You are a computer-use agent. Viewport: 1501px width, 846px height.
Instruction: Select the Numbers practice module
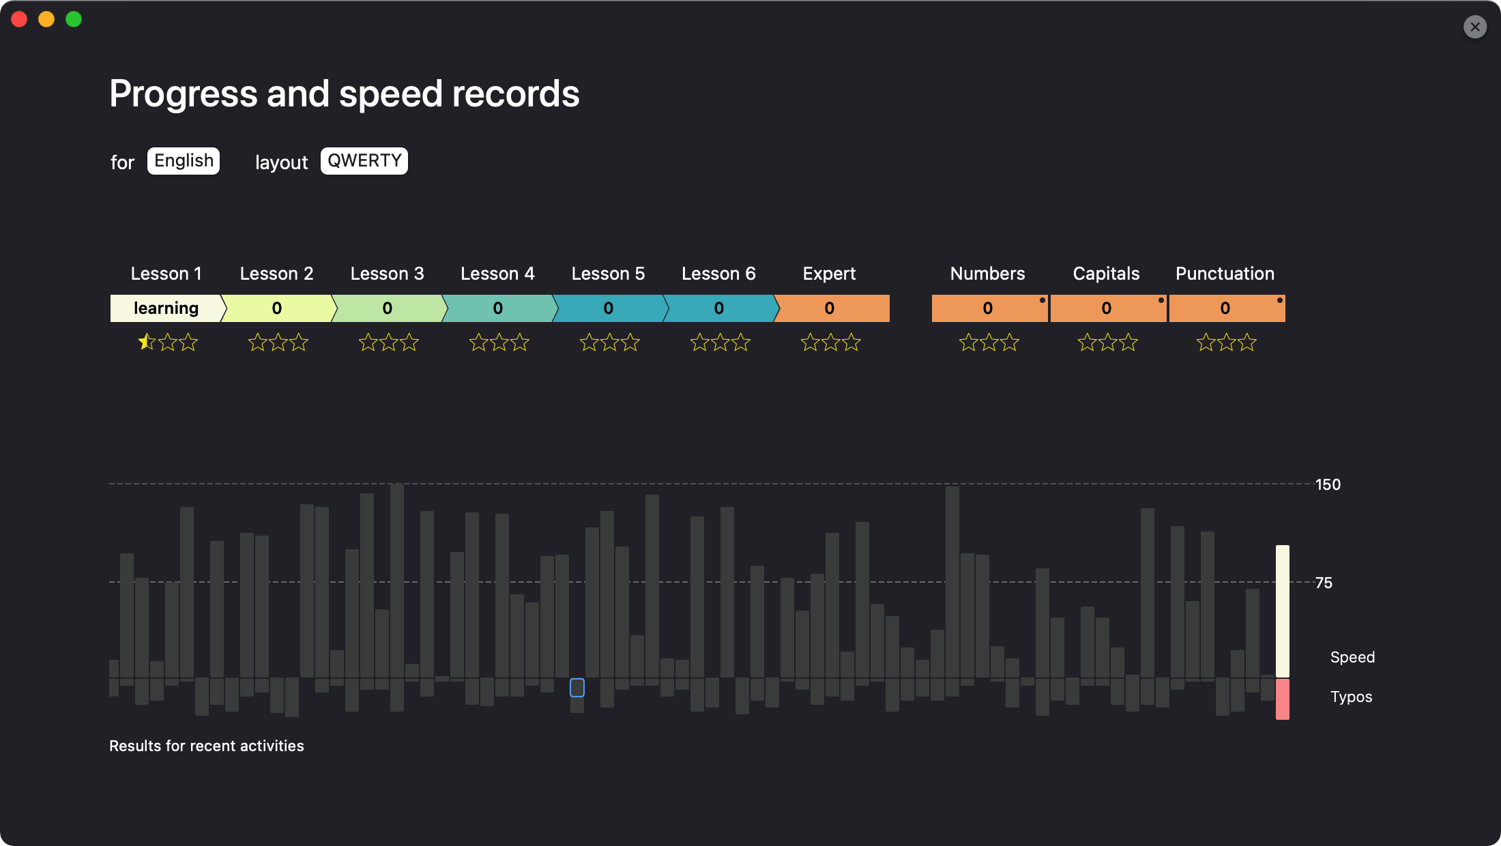(x=988, y=308)
